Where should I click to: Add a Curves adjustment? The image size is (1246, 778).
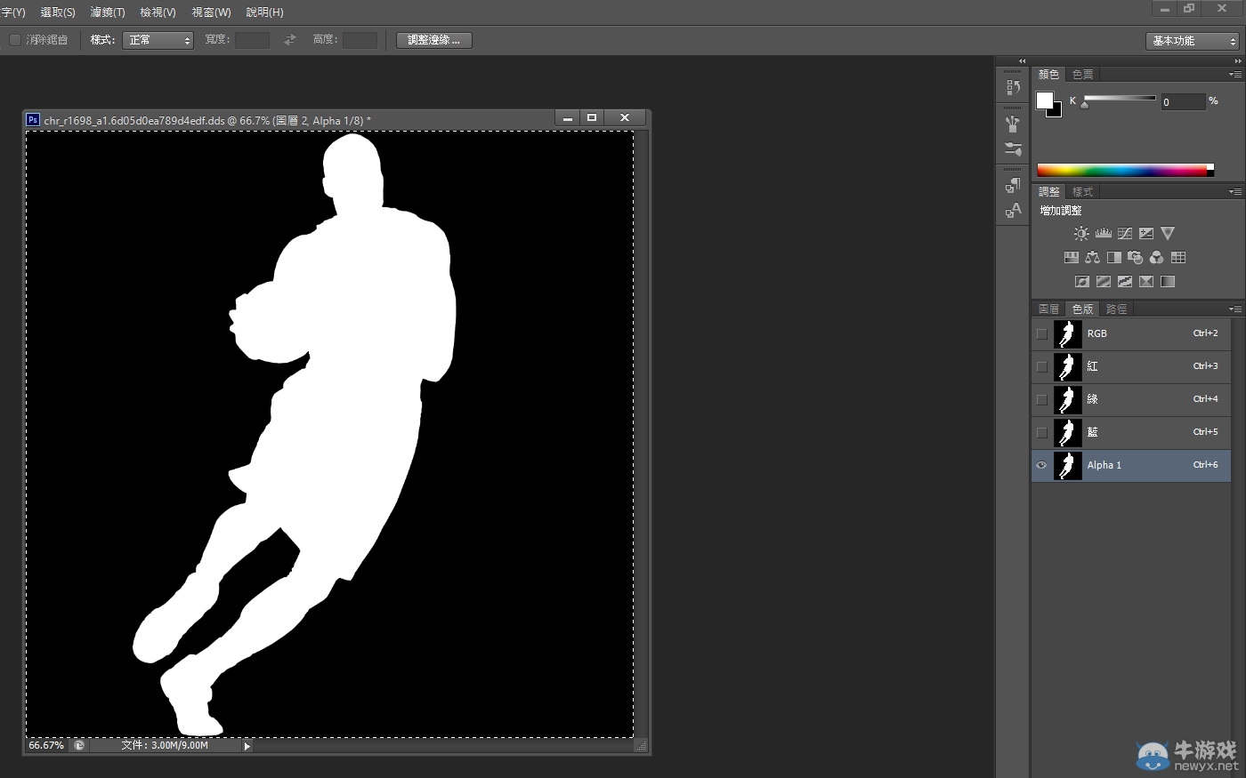point(1125,234)
